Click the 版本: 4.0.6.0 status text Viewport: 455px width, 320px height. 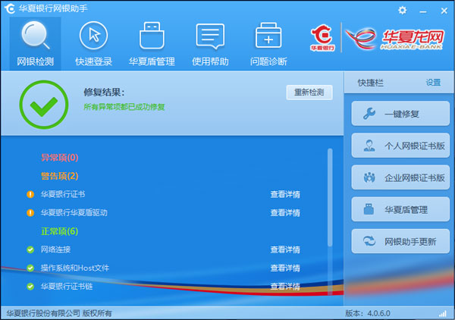[368, 313]
